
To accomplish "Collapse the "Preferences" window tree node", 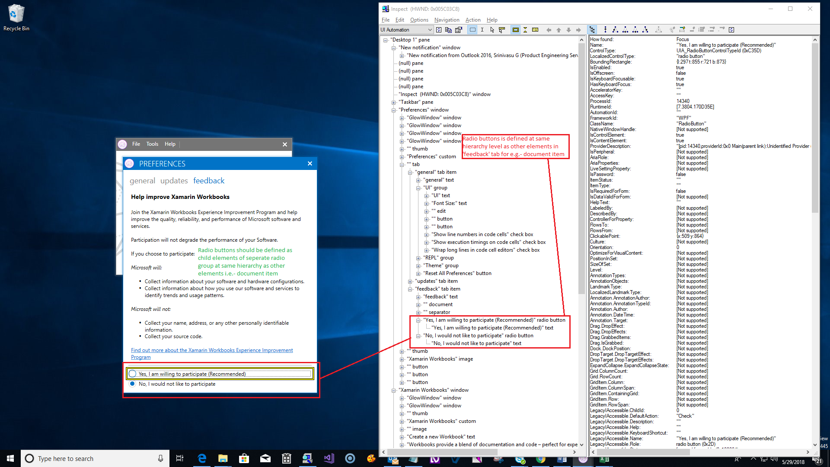I will 394,110.
